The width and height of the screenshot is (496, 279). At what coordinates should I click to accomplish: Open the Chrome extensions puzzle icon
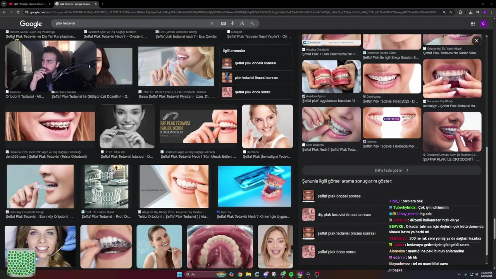(x=460, y=12)
